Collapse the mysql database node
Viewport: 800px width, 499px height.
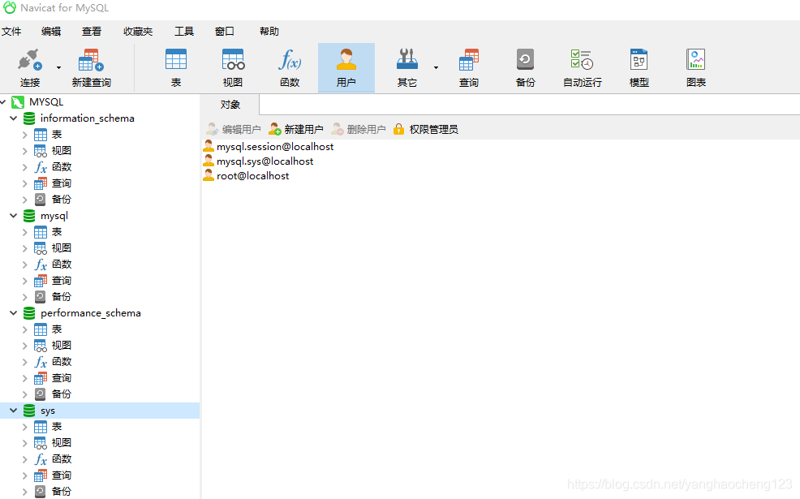(x=14, y=216)
